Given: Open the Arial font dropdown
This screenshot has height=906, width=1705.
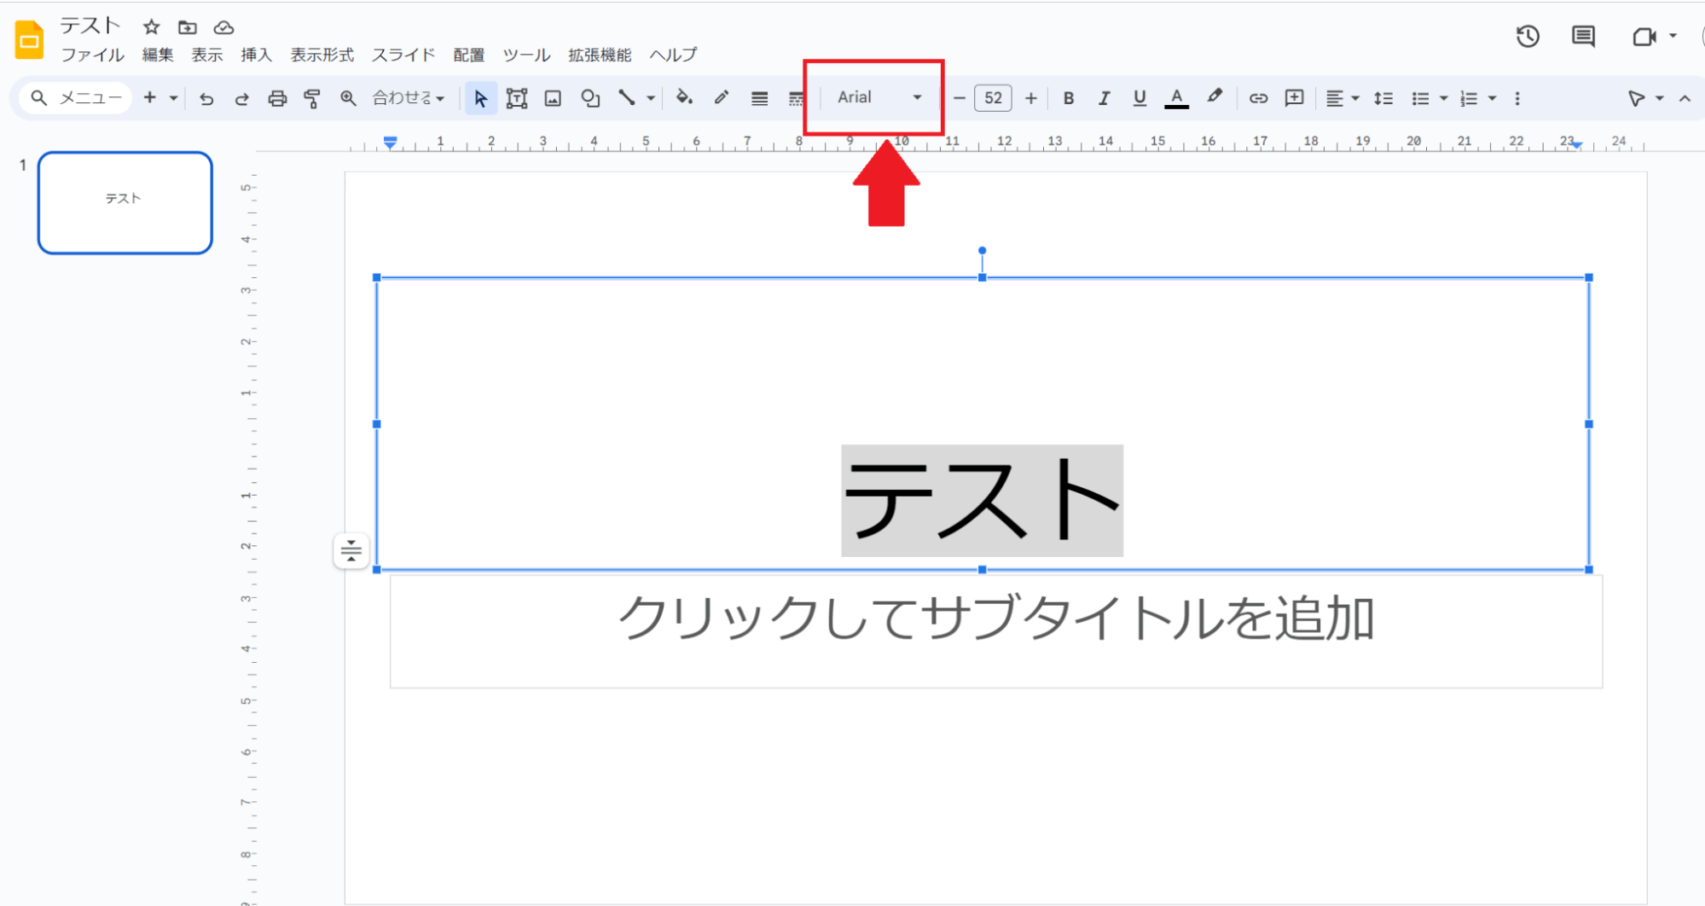Looking at the screenshot, I should [x=879, y=98].
